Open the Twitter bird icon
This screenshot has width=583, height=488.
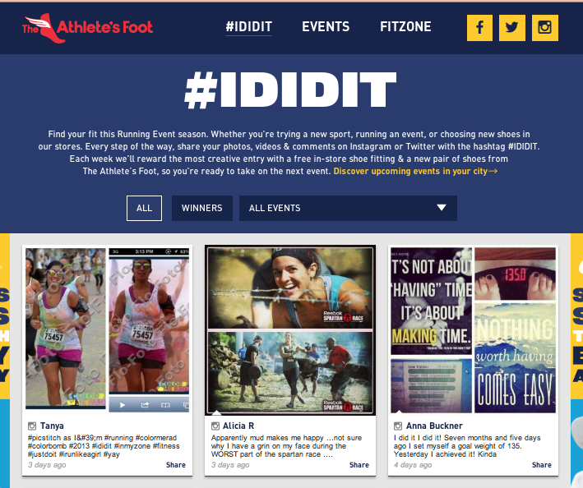(512, 28)
